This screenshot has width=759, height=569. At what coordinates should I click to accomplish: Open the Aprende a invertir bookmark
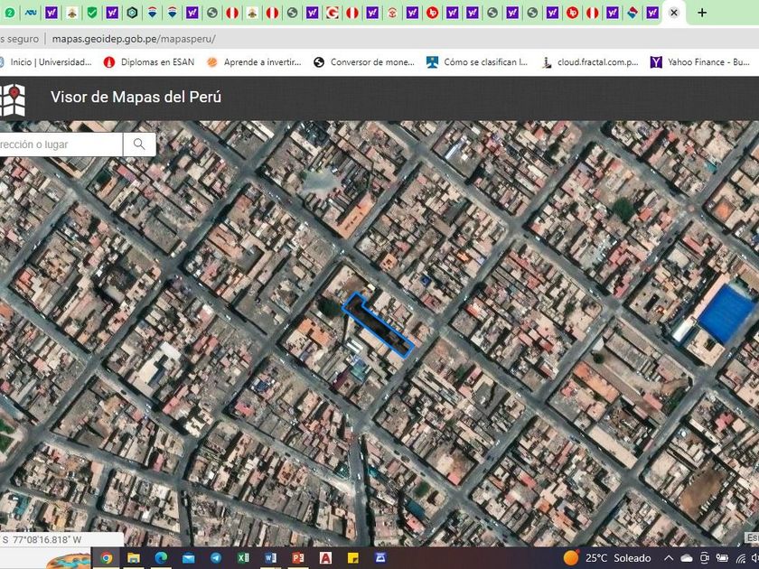253,62
